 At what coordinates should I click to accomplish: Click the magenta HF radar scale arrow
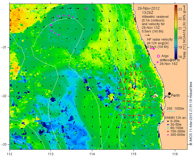pos(152,49)
